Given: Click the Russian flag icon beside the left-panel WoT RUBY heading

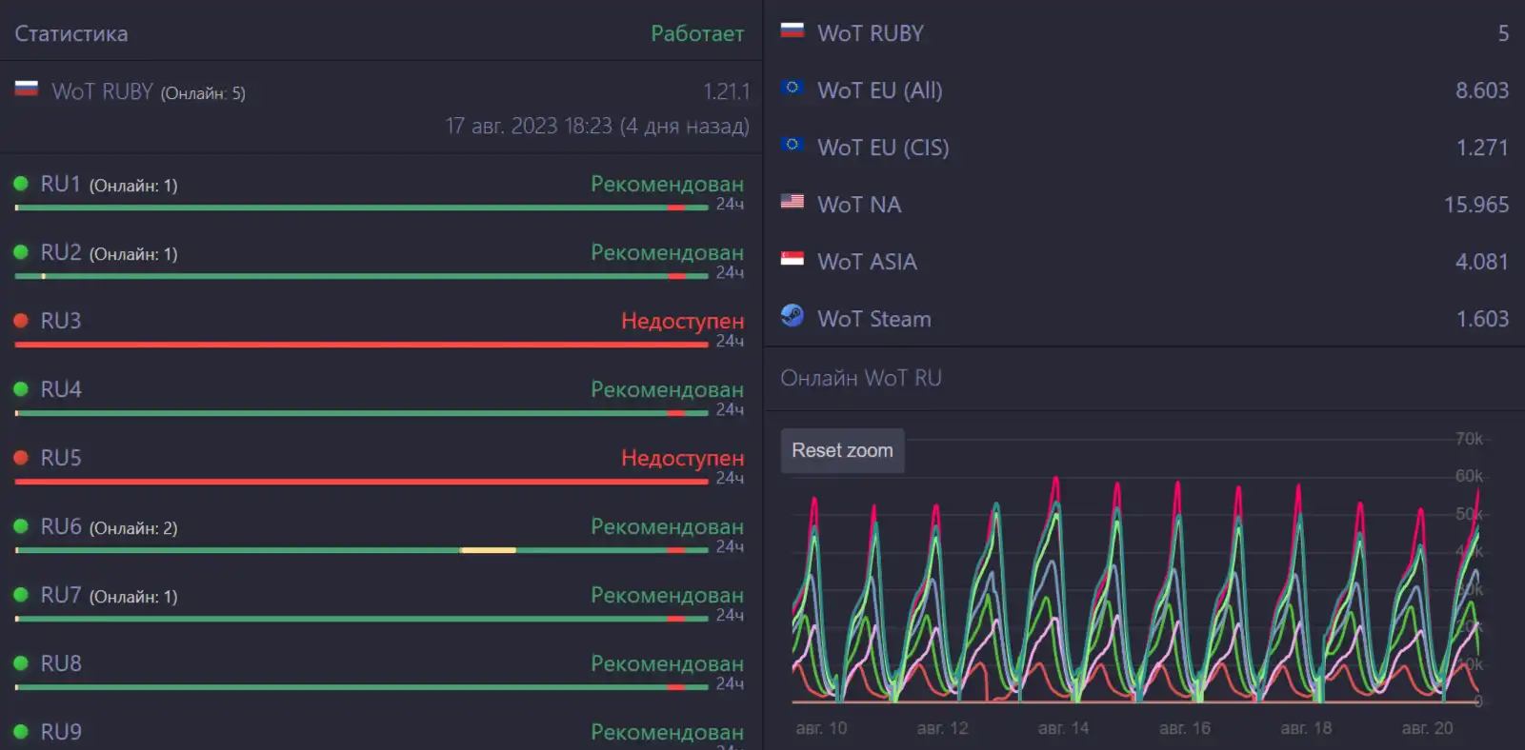Looking at the screenshot, I should (x=27, y=89).
